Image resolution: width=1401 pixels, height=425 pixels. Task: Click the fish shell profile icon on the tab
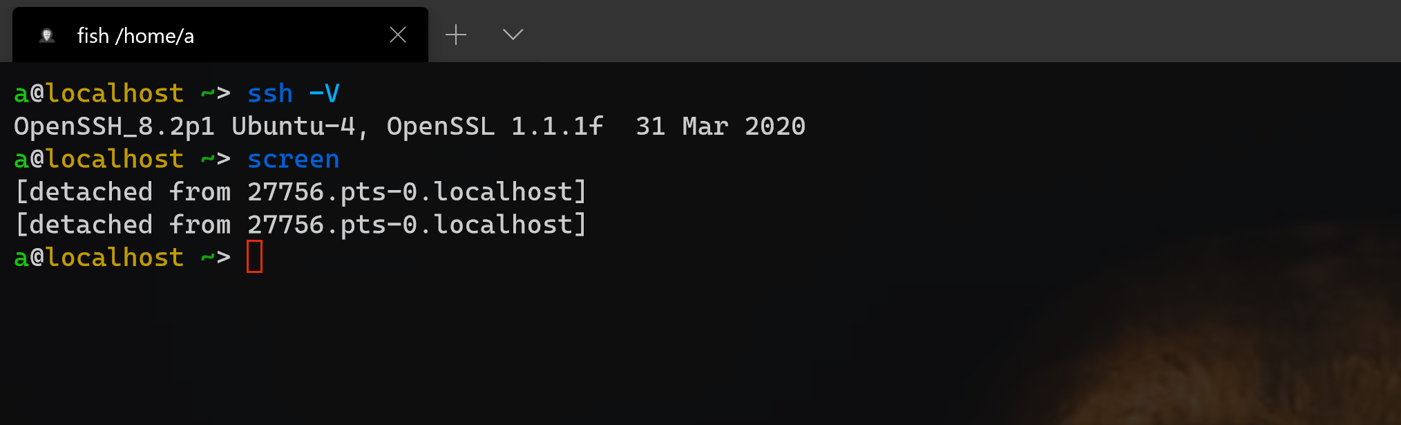[x=47, y=35]
